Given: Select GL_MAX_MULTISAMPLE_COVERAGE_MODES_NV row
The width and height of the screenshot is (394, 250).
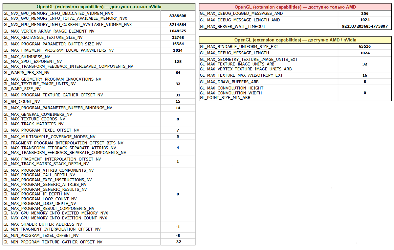Looking at the screenshot, I should pyautogui.click(x=99, y=137).
